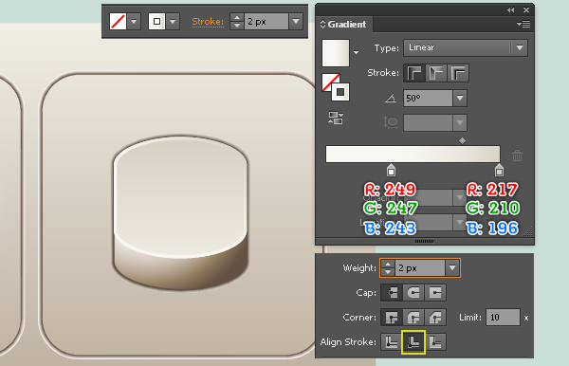Click the orange Stroke label link

[x=208, y=22]
